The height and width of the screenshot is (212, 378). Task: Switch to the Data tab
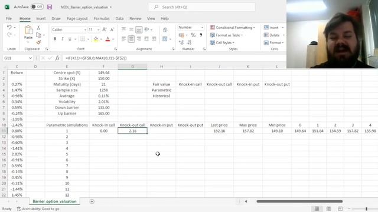point(119,18)
